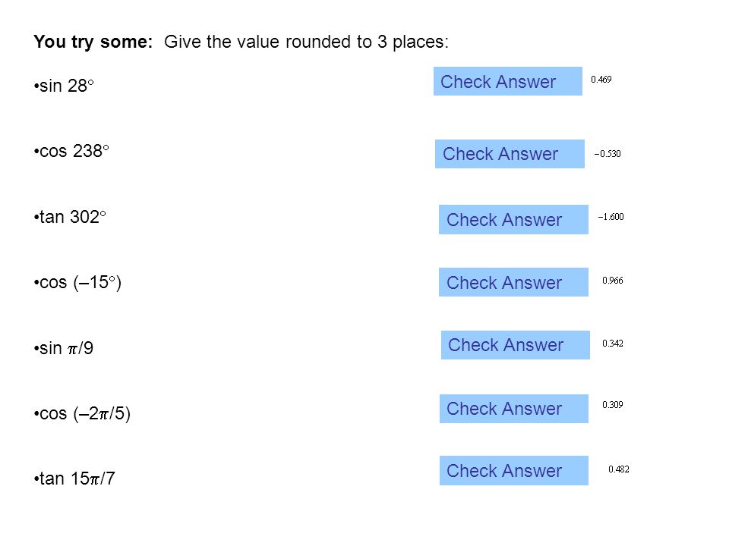Image resolution: width=729 pixels, height=546 pixels.
Task: Click Check Answer for tan 15π/7
Action: pyautogui.click(x=514, y=471)
